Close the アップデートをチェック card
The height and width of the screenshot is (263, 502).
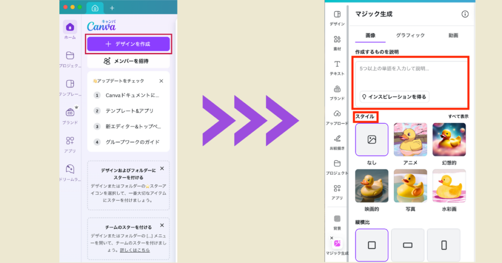pyautogui.click(x=161, y=81)
